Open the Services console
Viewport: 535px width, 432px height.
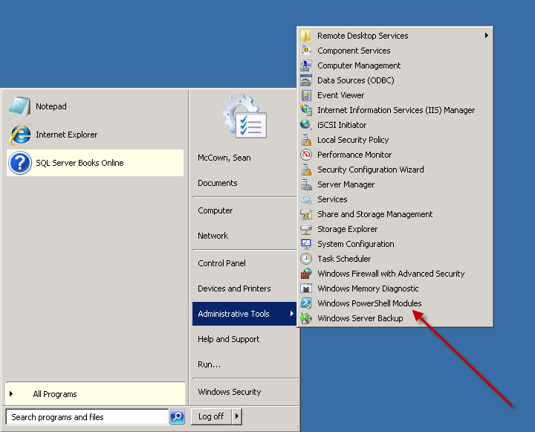(395, 199)
